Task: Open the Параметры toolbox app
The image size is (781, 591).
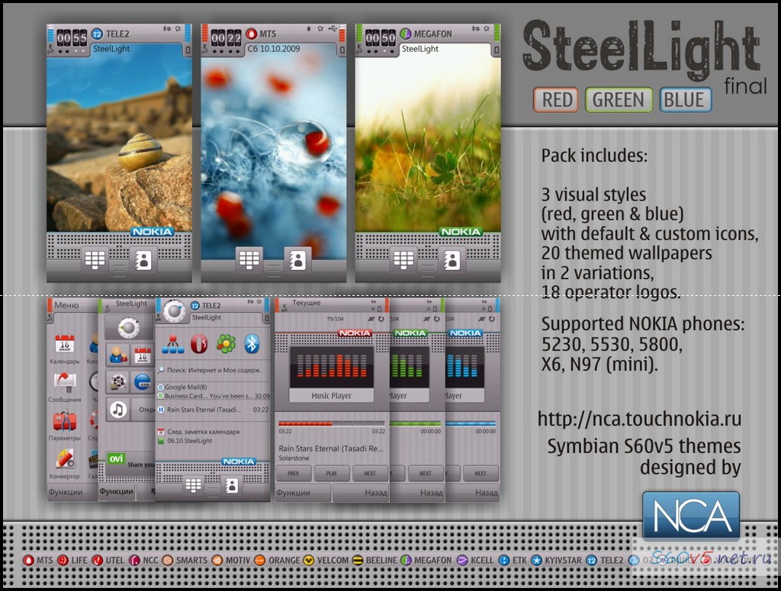Action: click(65, 421)
